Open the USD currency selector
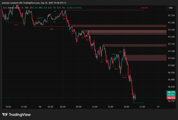This screenshot has width=178, height=120. [x=171, y=8]
